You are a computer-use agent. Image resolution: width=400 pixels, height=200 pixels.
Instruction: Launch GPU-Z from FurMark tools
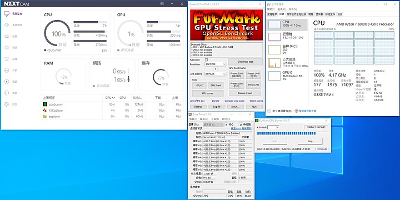[x=199, y=86]
